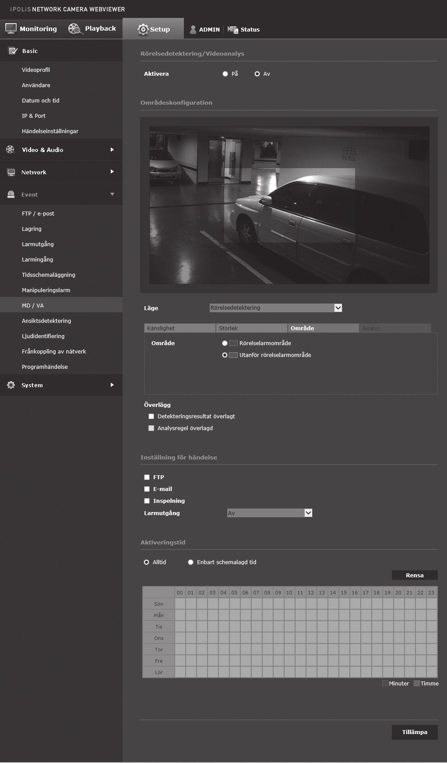Click the Minuter legend swatch
The height and width of the screenshot is (763, 447).
(x=385, y=683)
